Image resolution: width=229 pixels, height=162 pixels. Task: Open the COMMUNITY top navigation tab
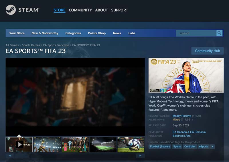[x=80, y=10]
